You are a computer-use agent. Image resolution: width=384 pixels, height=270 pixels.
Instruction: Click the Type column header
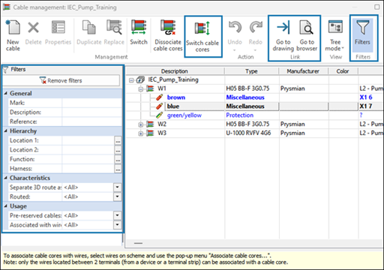click(251, 71)
